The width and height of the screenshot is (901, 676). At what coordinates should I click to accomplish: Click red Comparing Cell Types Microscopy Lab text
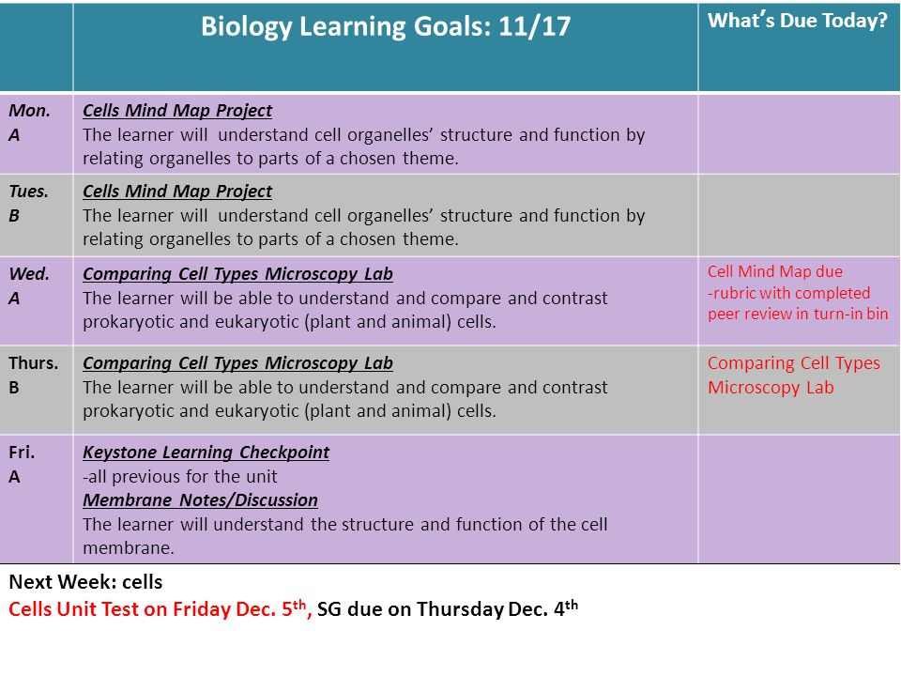[x=794, y=375]
